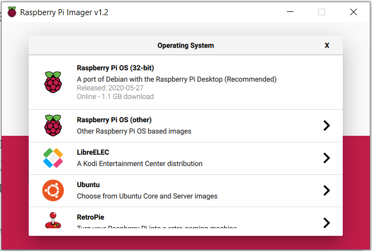Viewport: 372px width, 251px height.
Task: Click the disabled maximize window button
Action: tap(322, 12)
